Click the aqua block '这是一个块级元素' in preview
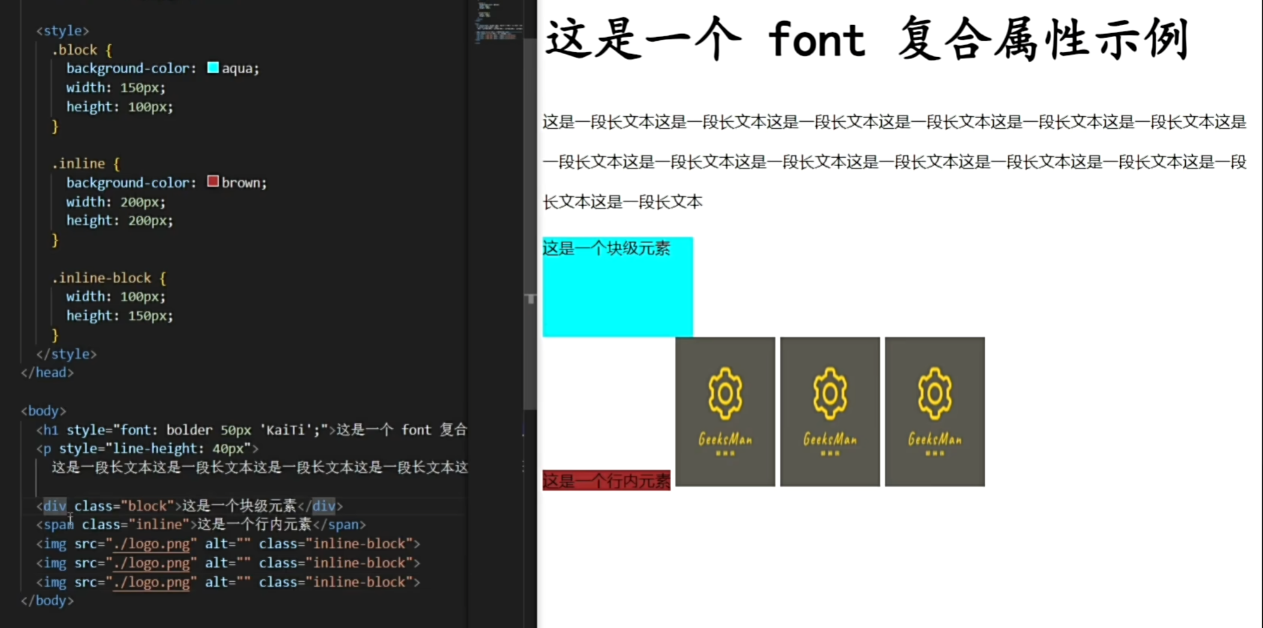This screenshot has width=1263, height=628. (618, 287)
